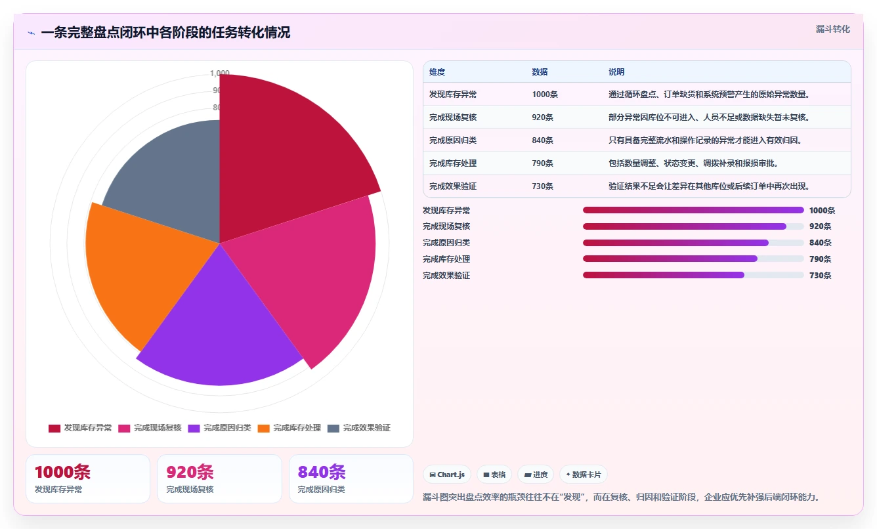Click the description starting 包括数量调整
877x529 pixels.
693,163
